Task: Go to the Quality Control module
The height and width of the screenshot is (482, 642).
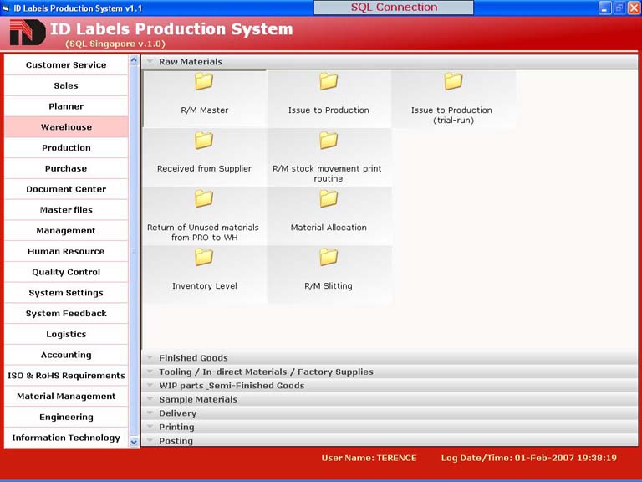Action: coord(66,273)
